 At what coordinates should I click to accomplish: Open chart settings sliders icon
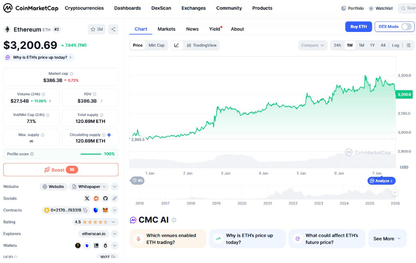click(408, 45)
